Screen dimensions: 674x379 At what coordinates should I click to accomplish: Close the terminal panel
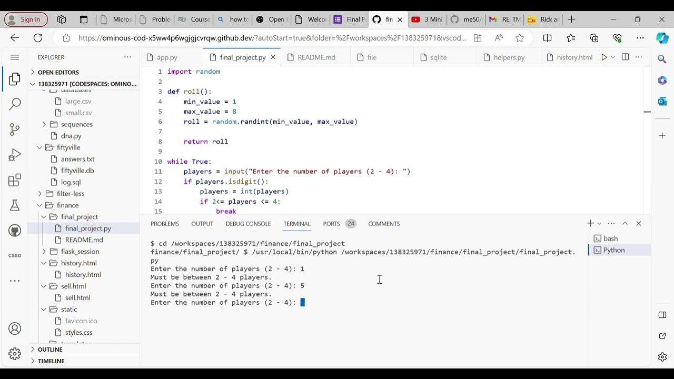click(x=639, y=224)
